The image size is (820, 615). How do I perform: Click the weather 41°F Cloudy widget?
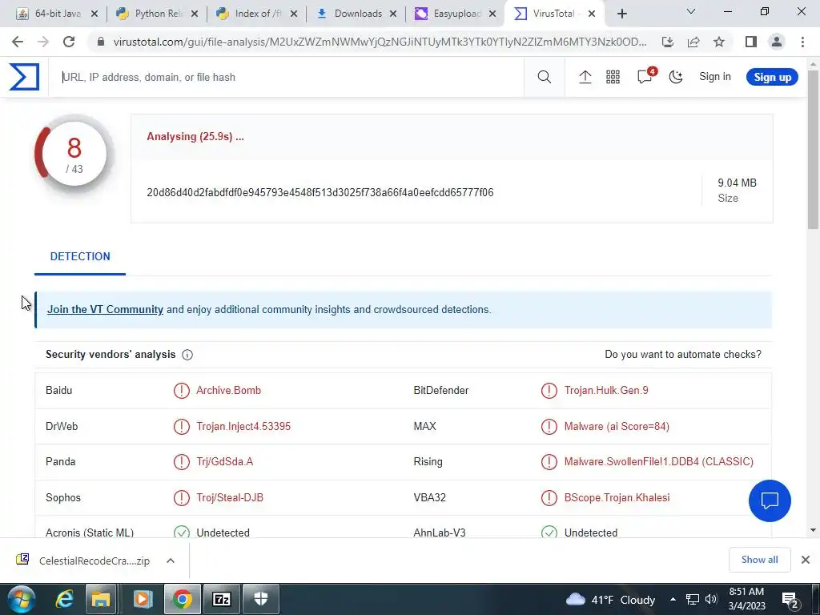click(610, 600)
